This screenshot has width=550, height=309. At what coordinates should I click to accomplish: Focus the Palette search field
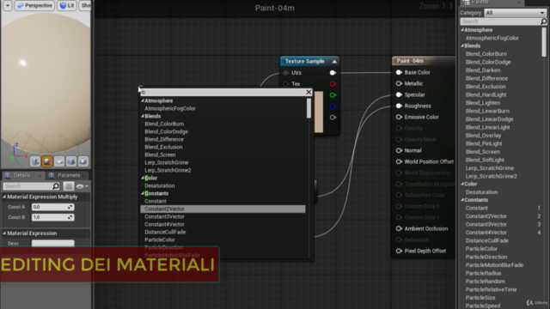(500, 21)
